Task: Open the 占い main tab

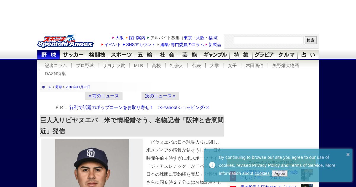Action: point(308,55)
